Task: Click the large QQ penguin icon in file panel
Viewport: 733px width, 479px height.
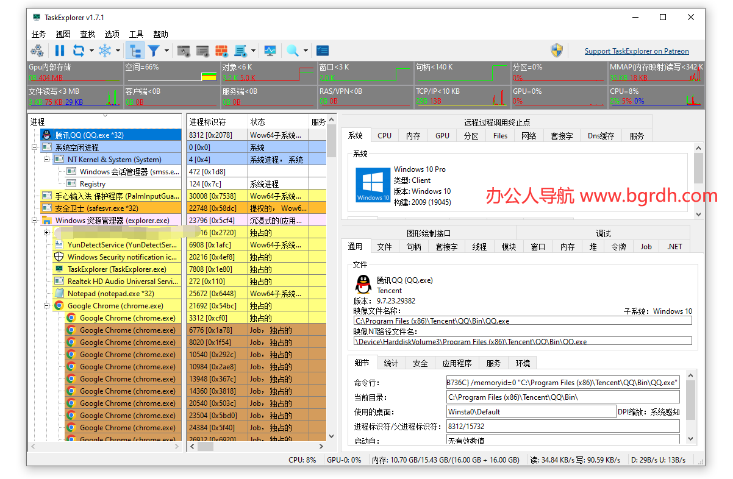Action: click(363, 285)
